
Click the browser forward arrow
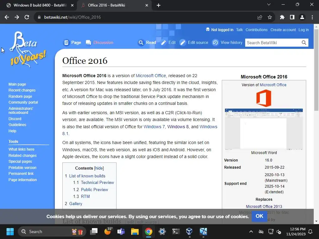(17, 17)
